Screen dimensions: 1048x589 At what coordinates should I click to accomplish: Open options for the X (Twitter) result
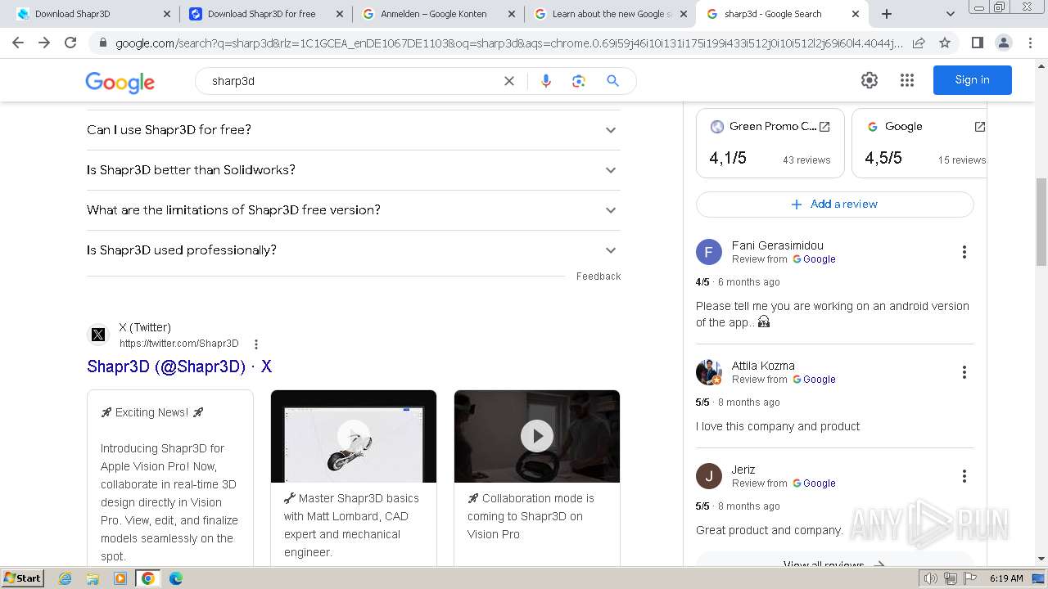tap(256, 344)
